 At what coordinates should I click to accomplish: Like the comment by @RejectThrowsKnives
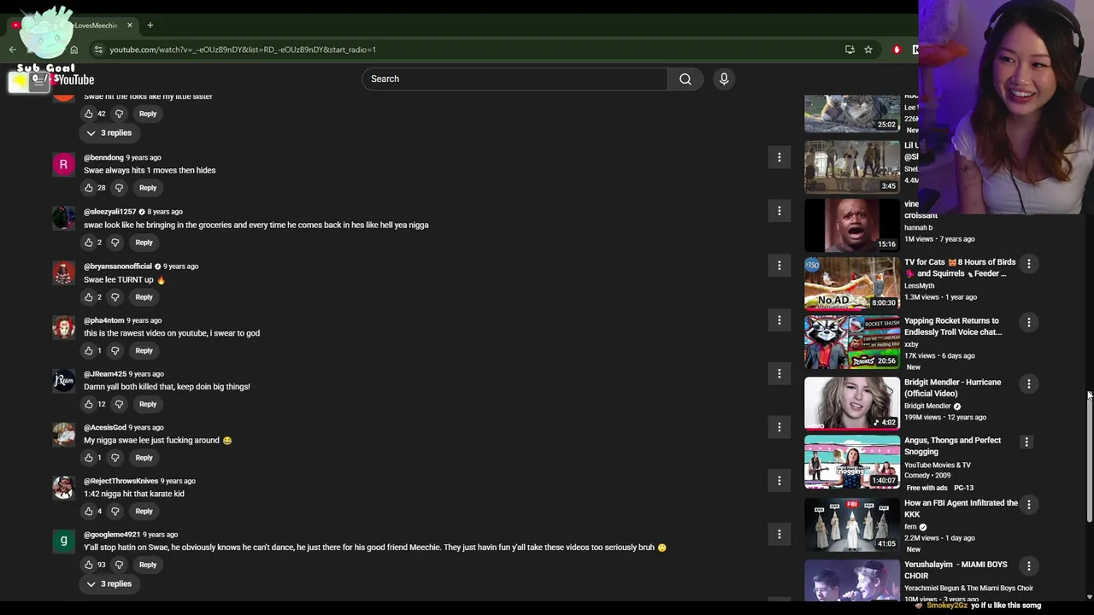tap(88, 512)
